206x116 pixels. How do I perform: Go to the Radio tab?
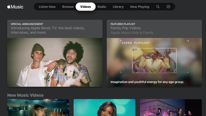[x=102, y=7]
